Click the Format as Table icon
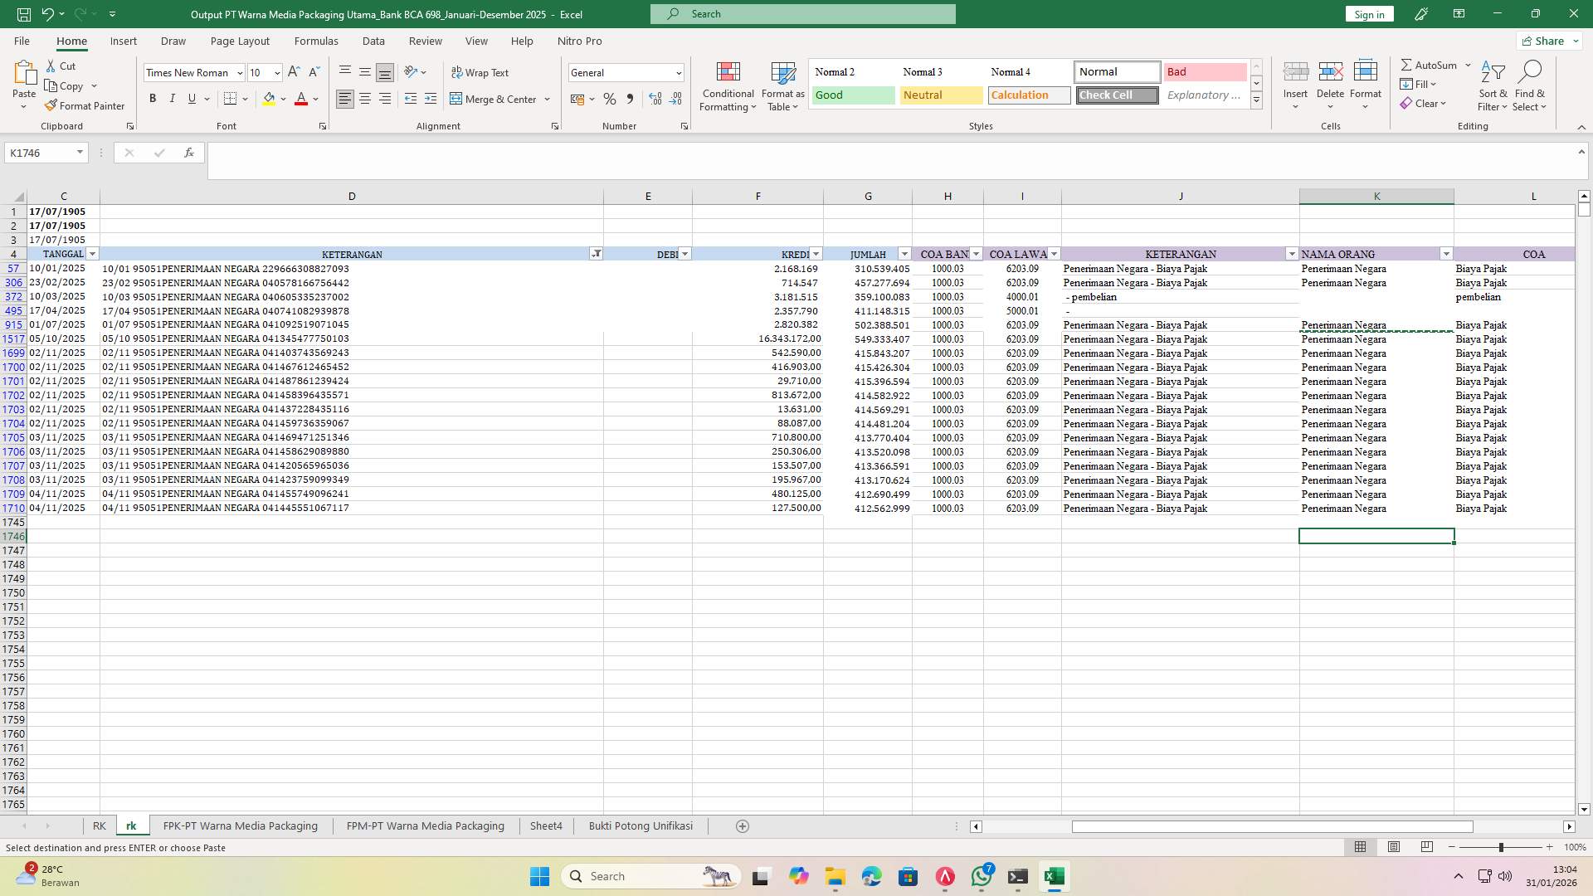This screenshot has width=1593, height=896. [x=781, y=85]
